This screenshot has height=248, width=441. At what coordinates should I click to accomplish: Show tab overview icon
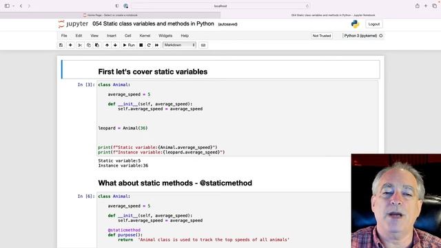pyautogui.click(x=435, y=6)
